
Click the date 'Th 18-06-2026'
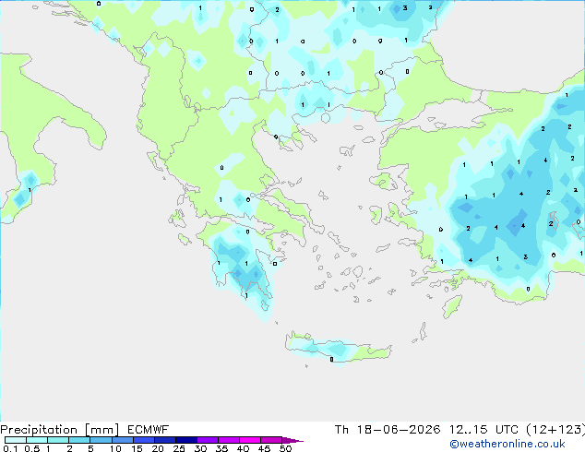click(388, 430)
